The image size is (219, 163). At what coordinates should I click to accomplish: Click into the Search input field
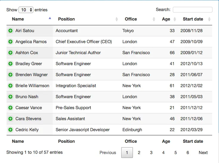tap(192, 10)
